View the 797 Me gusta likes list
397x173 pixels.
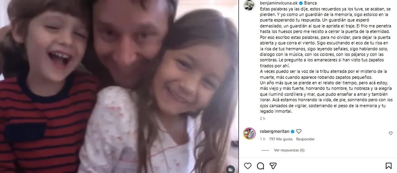(281, 139)
